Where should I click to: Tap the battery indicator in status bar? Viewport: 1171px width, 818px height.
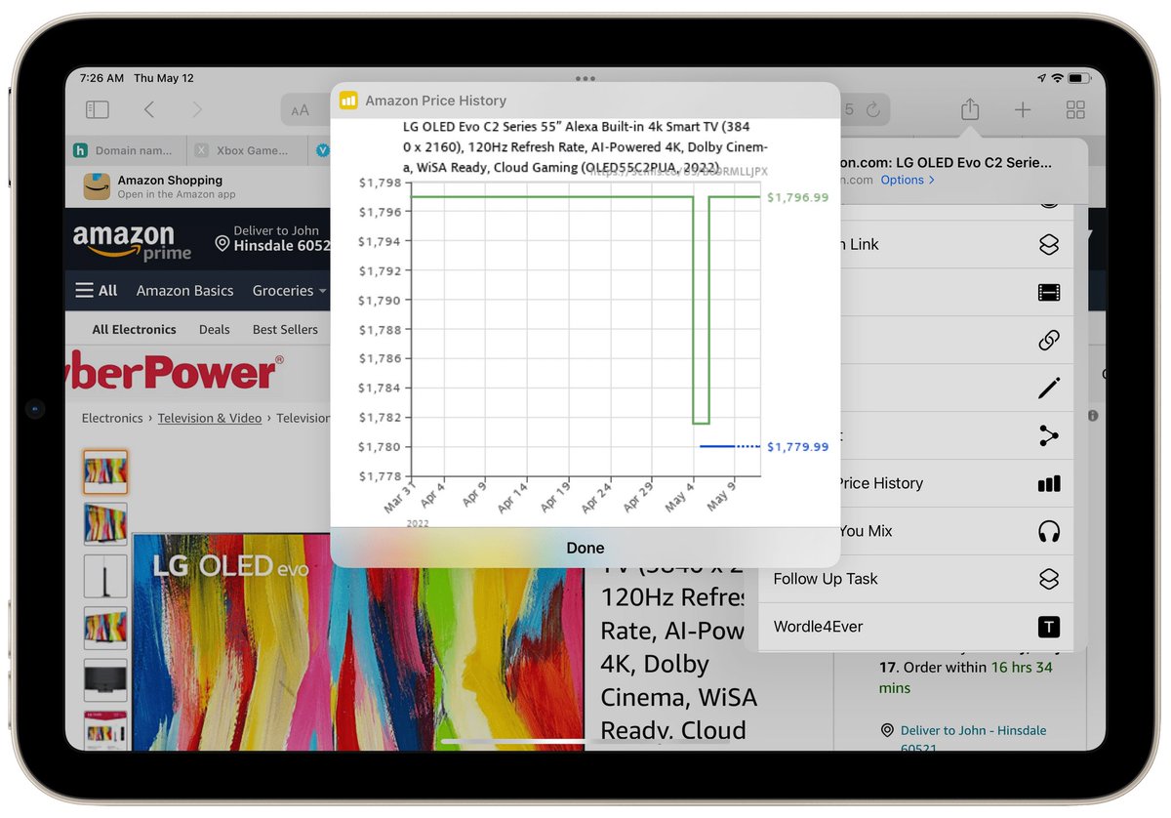coord(1079,78)
